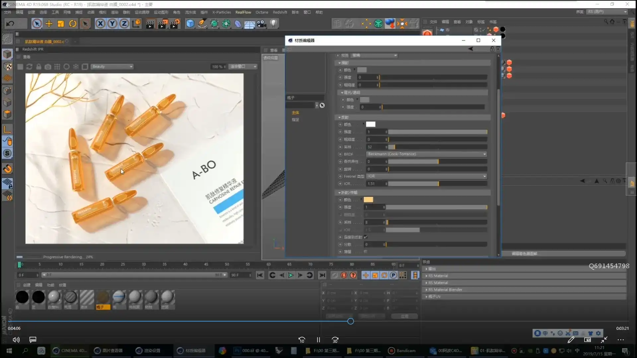The image size is (637, 358).
Task: Add a Light object from the toolbar
Action: (273, 24)
